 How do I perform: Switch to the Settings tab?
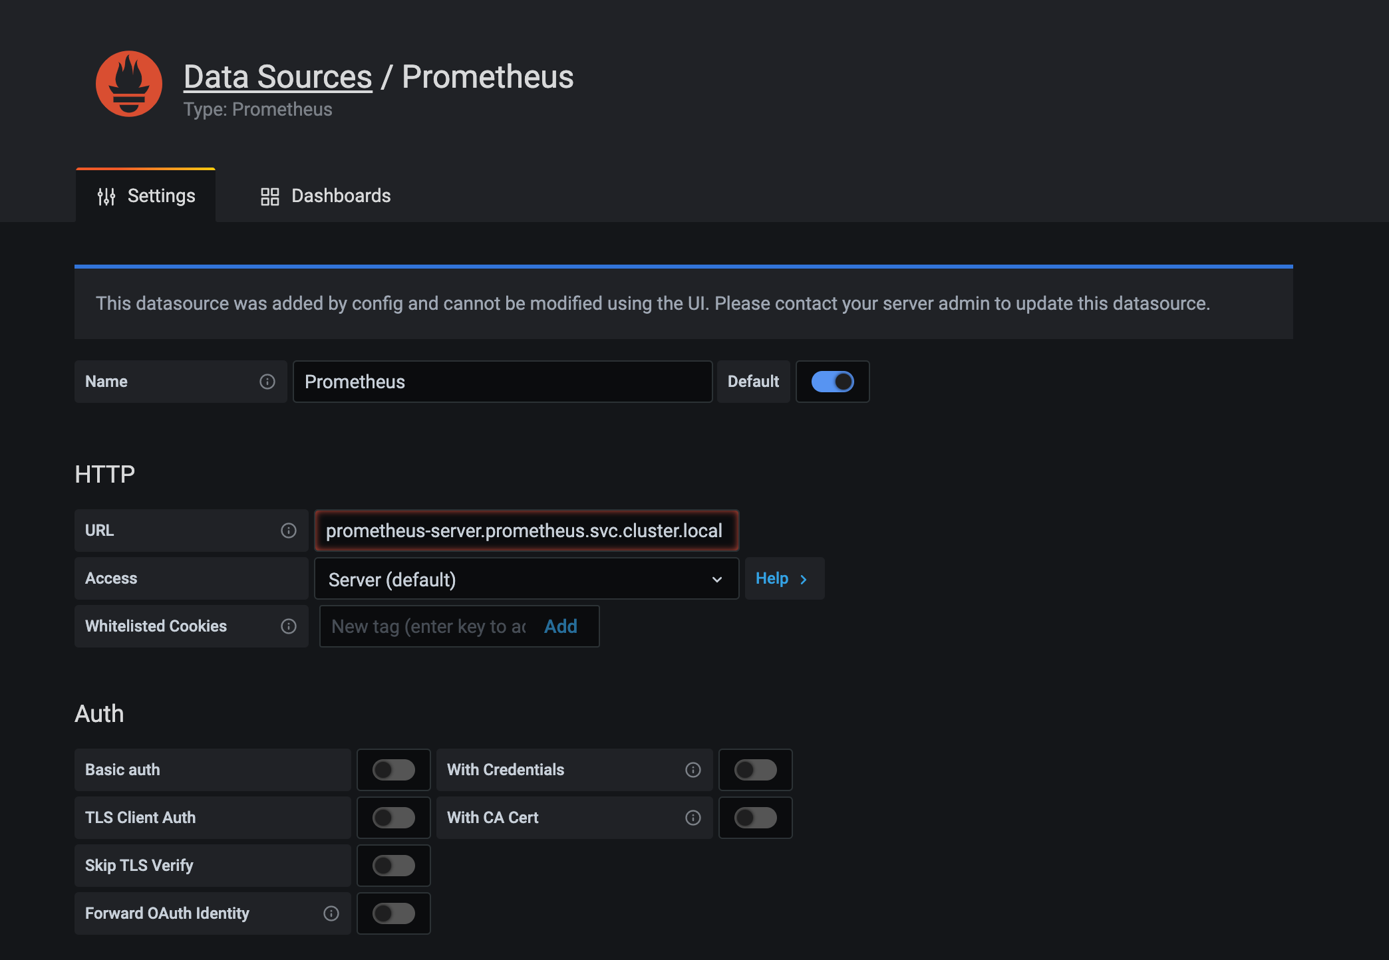[146, 195]
